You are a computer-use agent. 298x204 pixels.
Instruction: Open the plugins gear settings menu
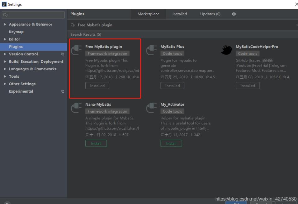234,14
